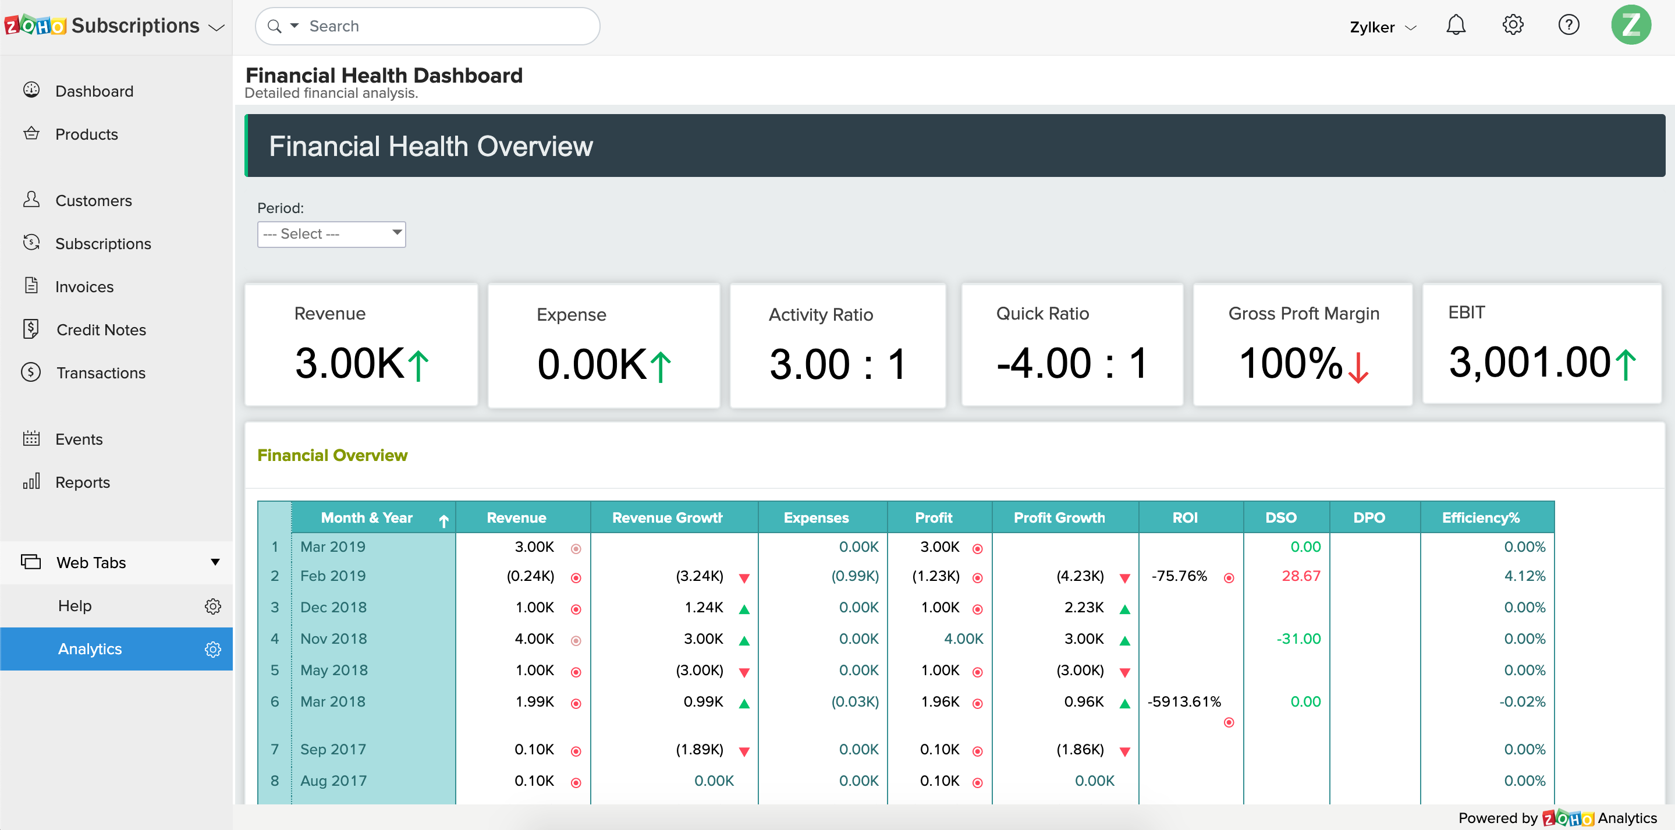Go to Customers in sidebar
The image size is (1675, 830).
click(x=93, y=200)
